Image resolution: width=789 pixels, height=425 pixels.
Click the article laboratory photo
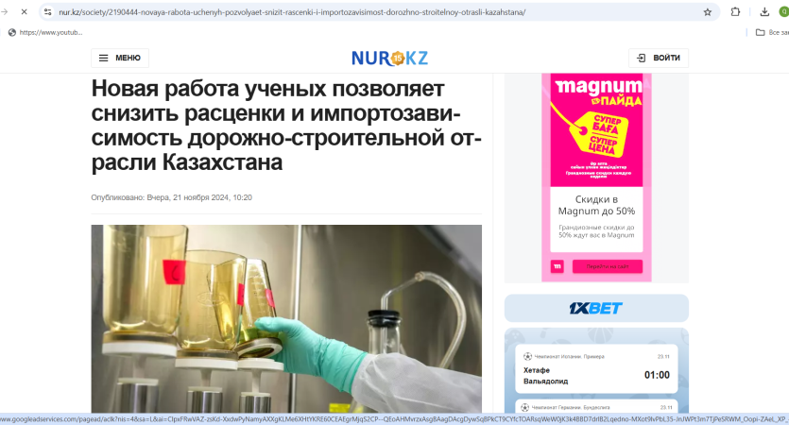pos(286,319)
